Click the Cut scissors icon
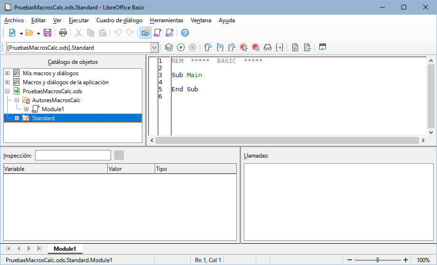Image resolution: width=437 pixels, height=265 pixels. pyautogui.click(x=79, y=33)
